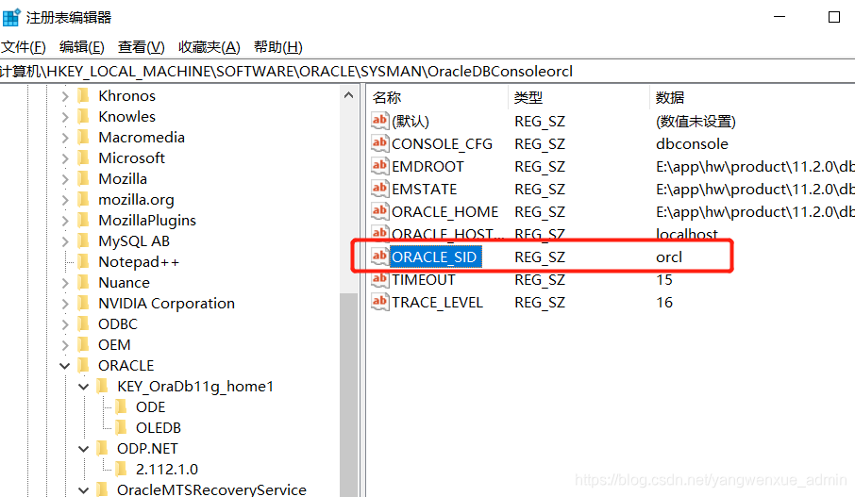The height and width of the screenshot is (497, 855).
Task: Select the Mozilla tree key
Action: [123, 179]
